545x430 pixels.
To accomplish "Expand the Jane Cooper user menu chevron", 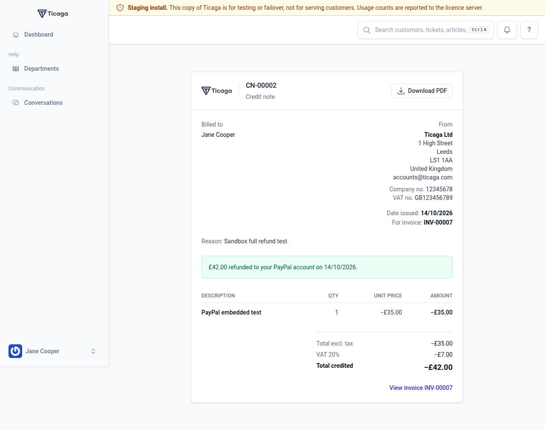I will (93, 351).
